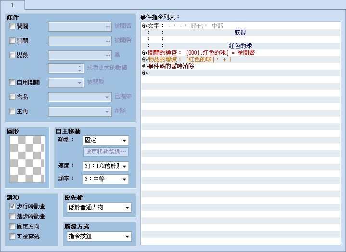The height and width of the screenshot is (252, 346).
Task: Uncheck the 步行時動畫 option
Action: coord(12,206)
